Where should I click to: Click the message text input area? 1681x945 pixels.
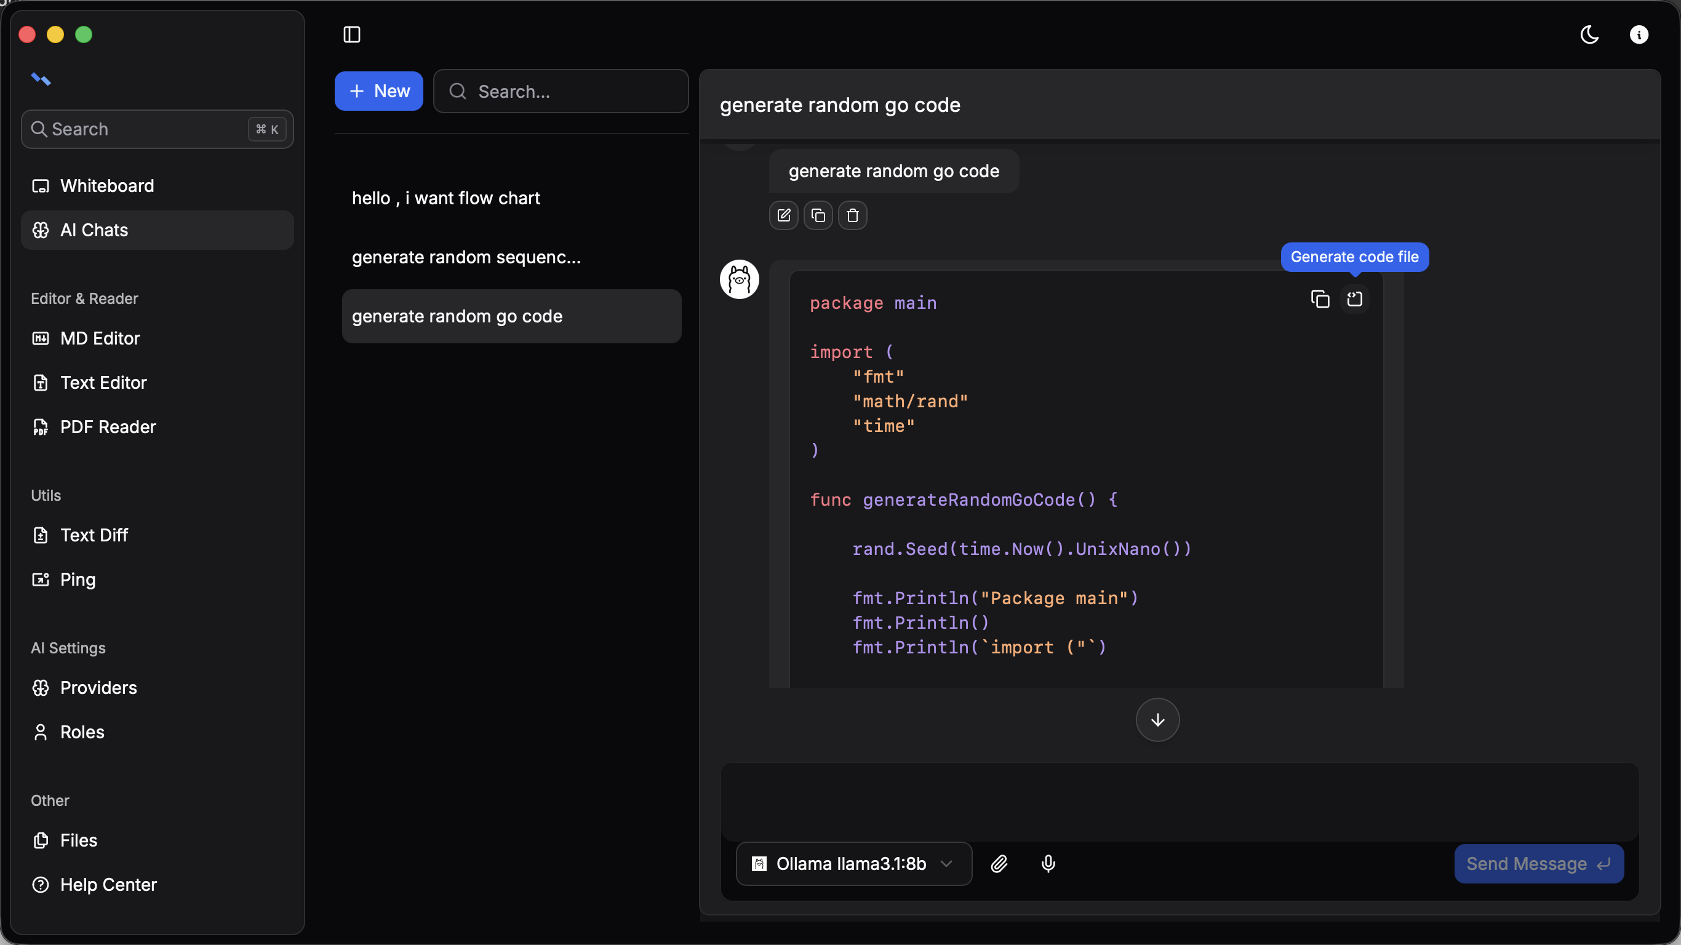coord(1178,802)
